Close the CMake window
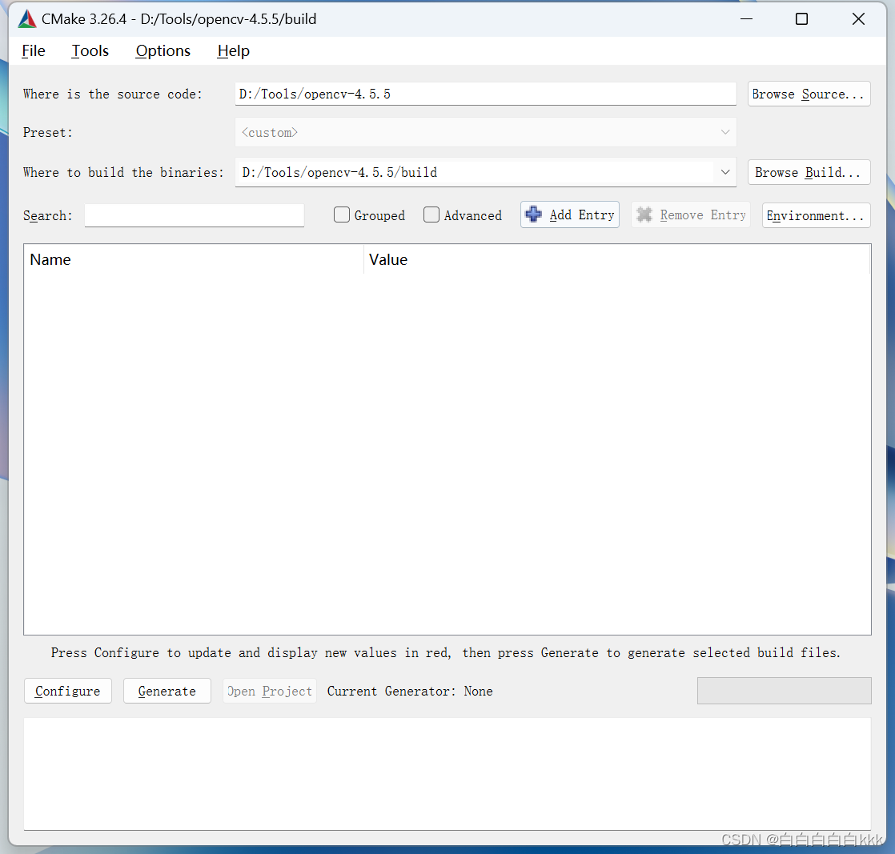The height and width of the screenshot is (854, 895). [x=858, y=19]
